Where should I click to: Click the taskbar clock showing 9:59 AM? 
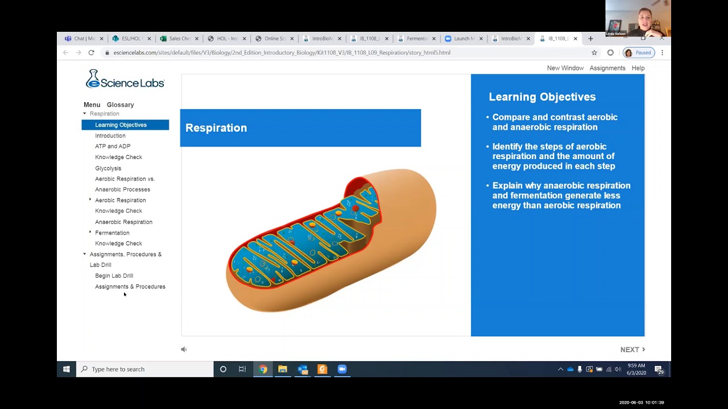pyautogui.click(x=636, y=369)
